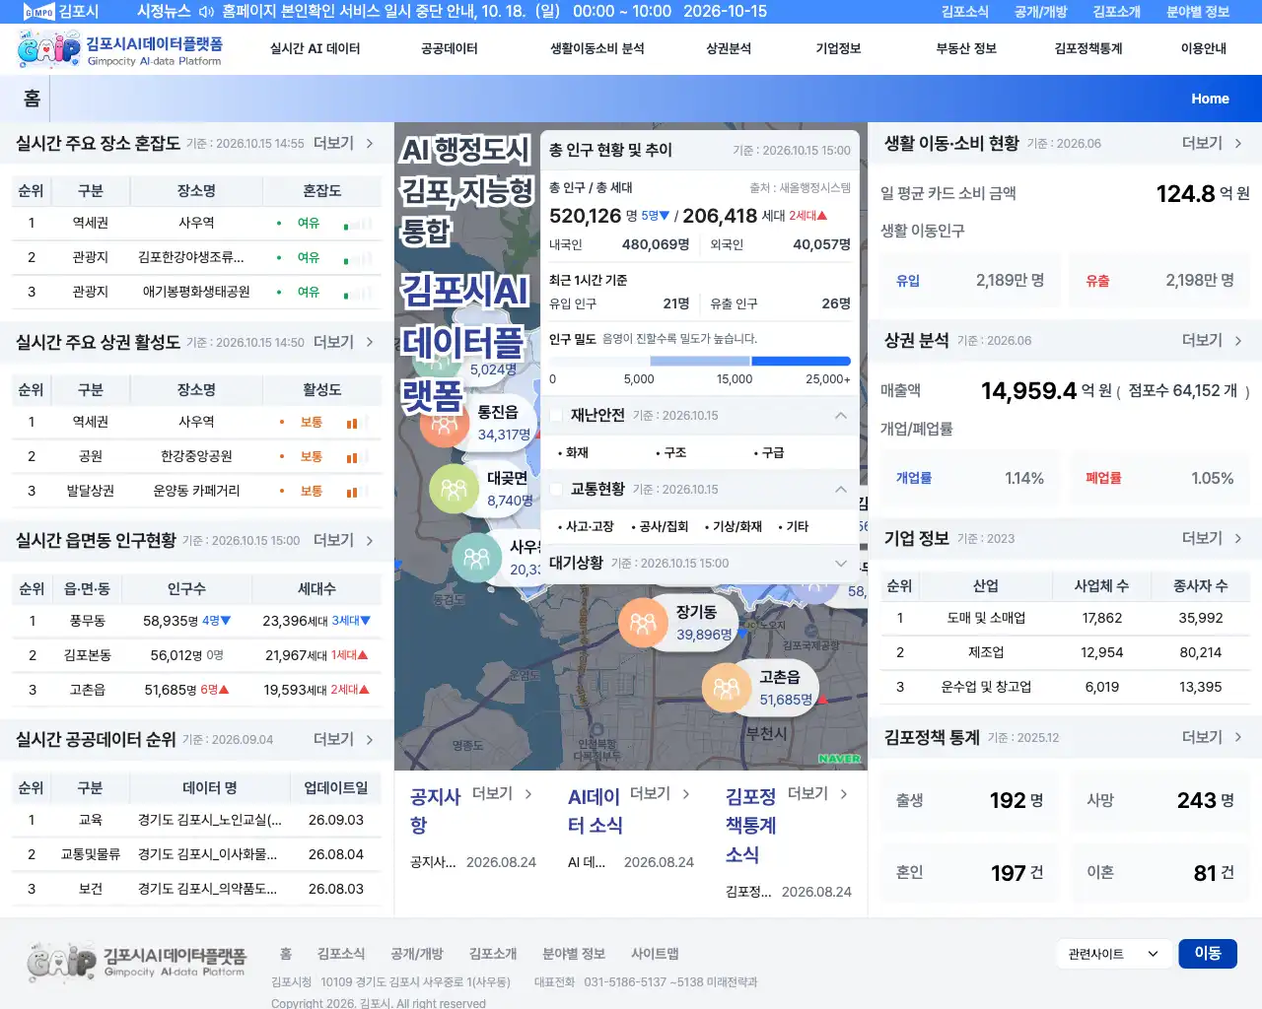Open the 공공데이터 menu
Screen dimensions: 1262x1009
pos(450,49)
